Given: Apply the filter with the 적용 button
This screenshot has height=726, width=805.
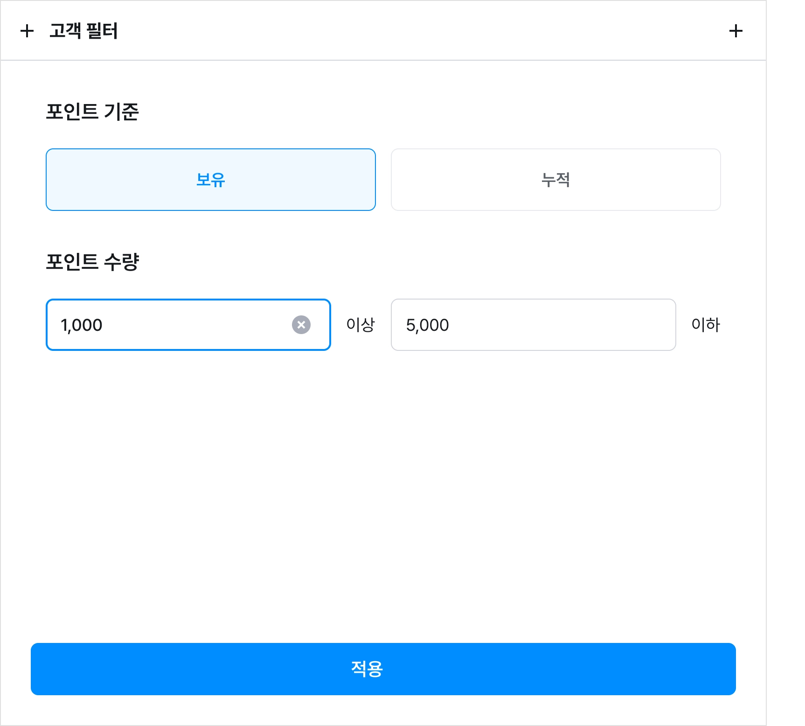Looking at the screenshot, I should click(x=383, y=669).
